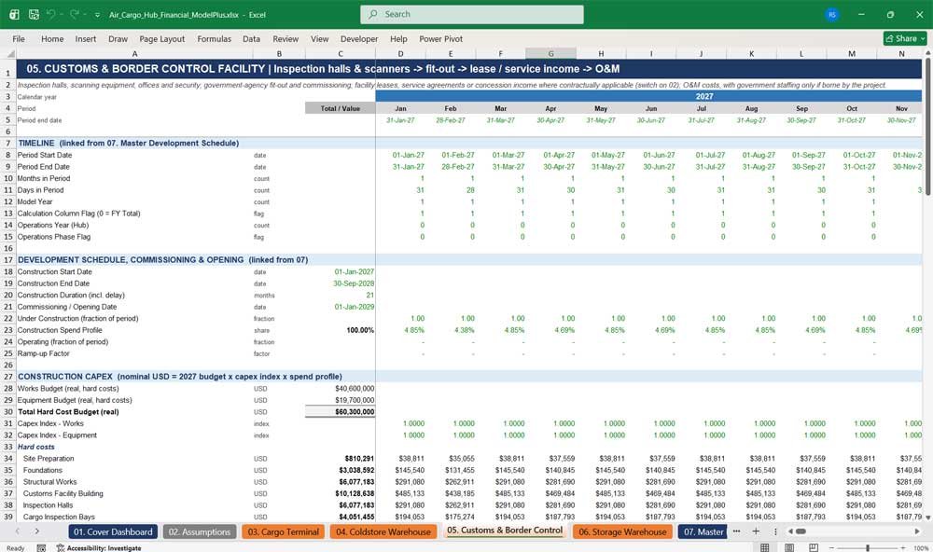Select the $40,600,000 works budget cell

click(341, 389)
